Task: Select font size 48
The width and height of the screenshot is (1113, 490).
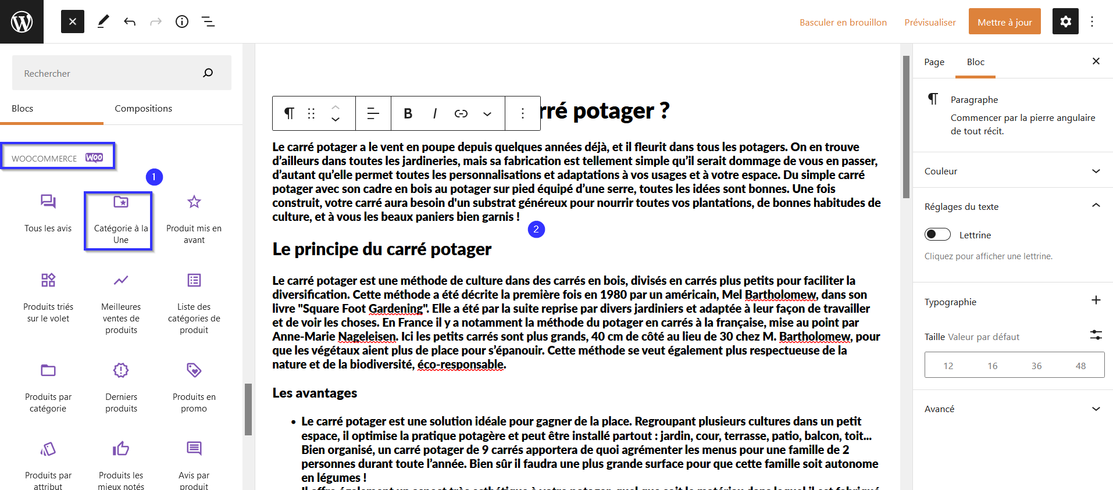Action: [1080, 366]
